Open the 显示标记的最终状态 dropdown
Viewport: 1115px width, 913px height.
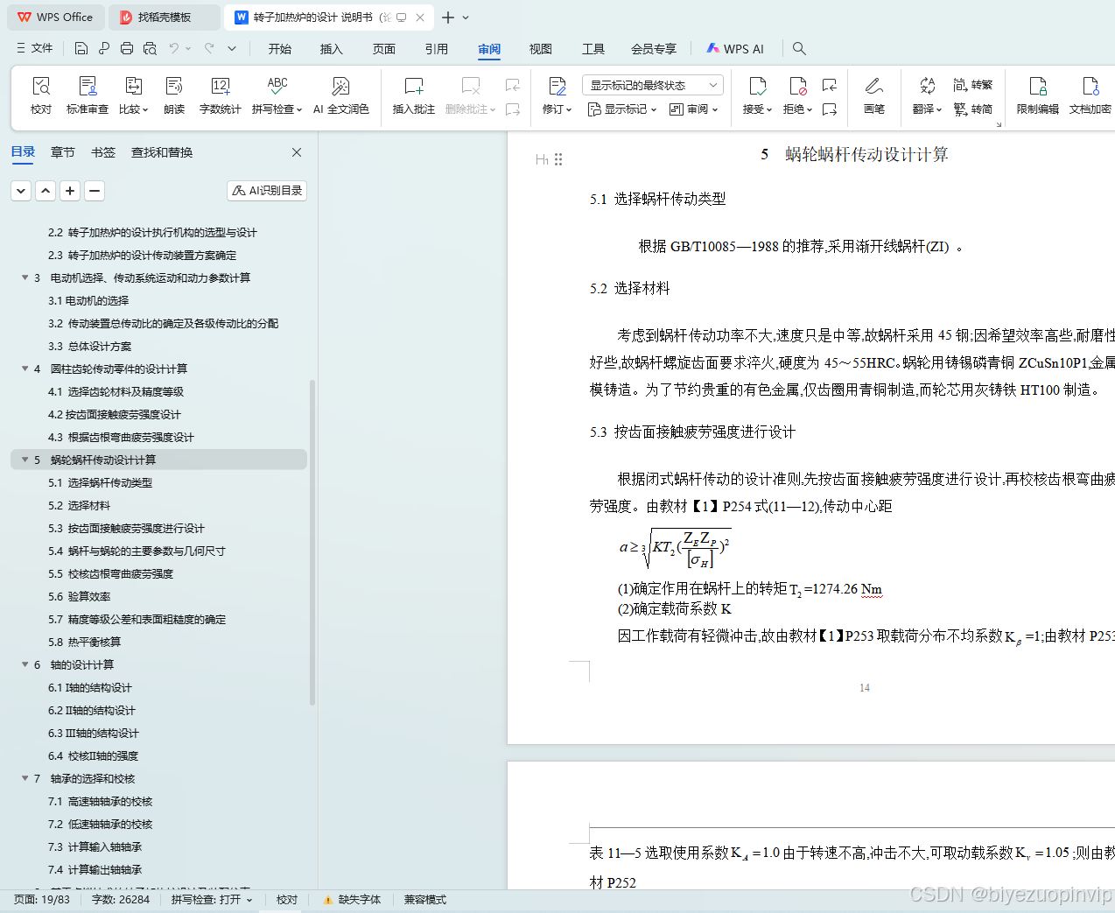point(653,85)
